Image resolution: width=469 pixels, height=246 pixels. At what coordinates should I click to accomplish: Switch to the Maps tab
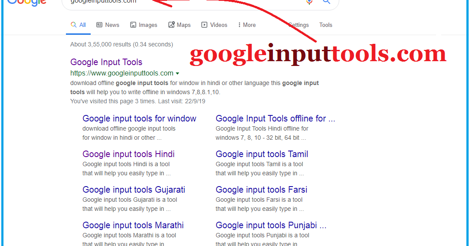(x=180, y=25)
